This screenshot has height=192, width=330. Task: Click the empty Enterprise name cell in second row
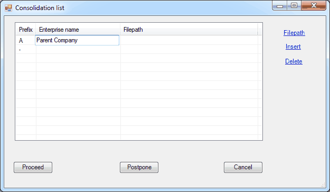pos(78,50)
